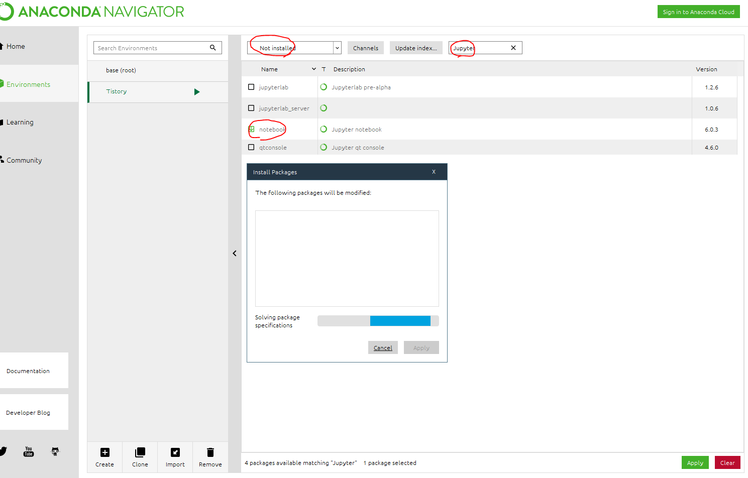The height and width of the screenshot is (478, 748).
Task: Click the '1 package selected' status text
Action: point(390,462)
